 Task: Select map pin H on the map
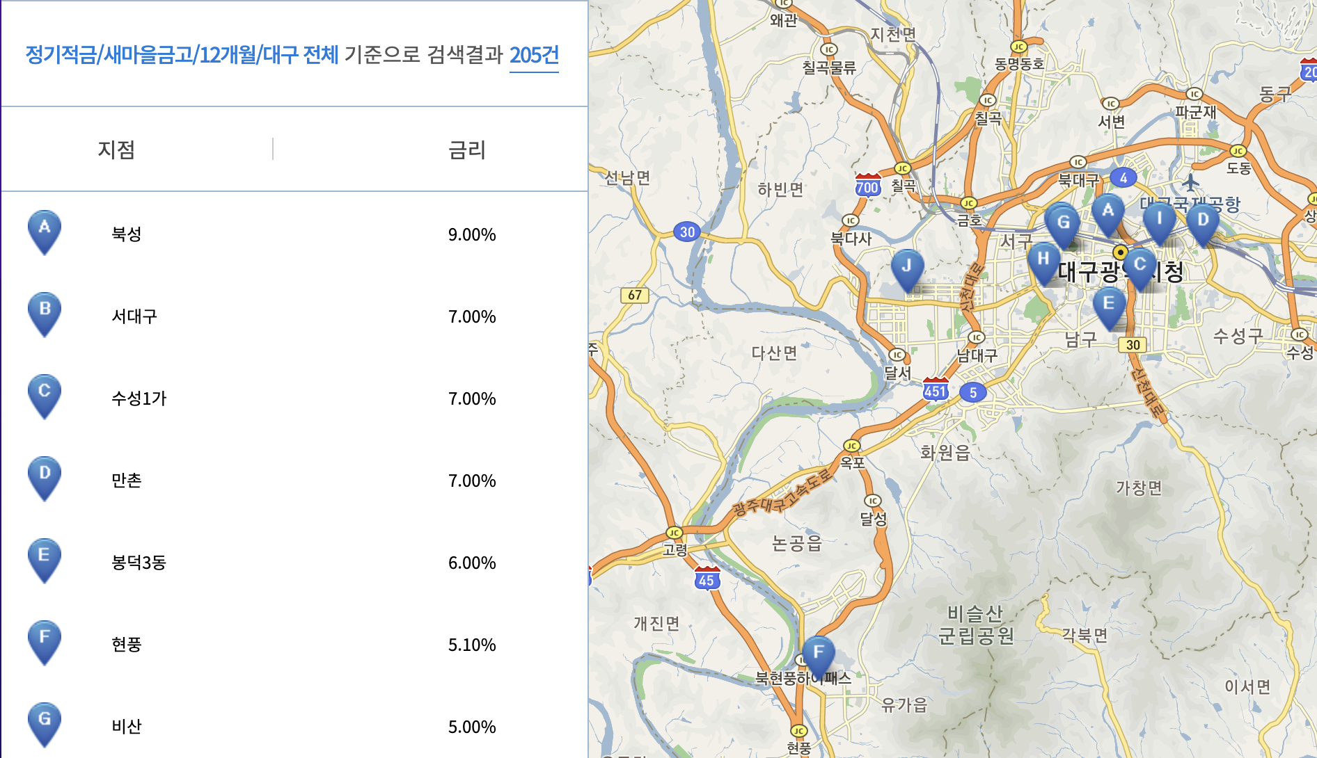(1043, 264)
